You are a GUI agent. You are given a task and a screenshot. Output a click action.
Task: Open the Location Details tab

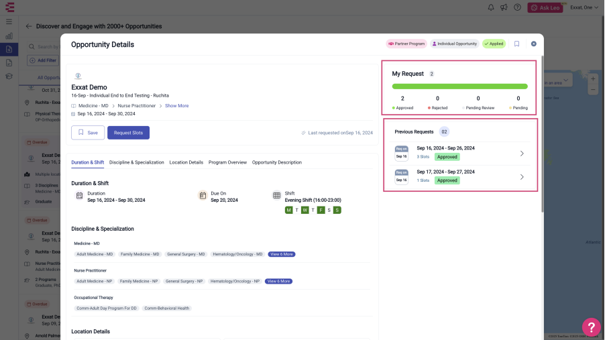coord(186,162)
